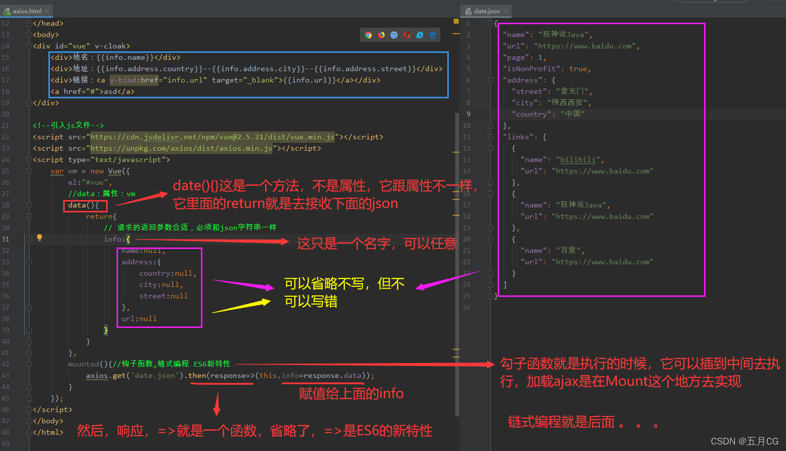Screen dimensions: 786x451
Task: Collapse the script type="text/javascript" block
Action: click(x=29, y=160)
